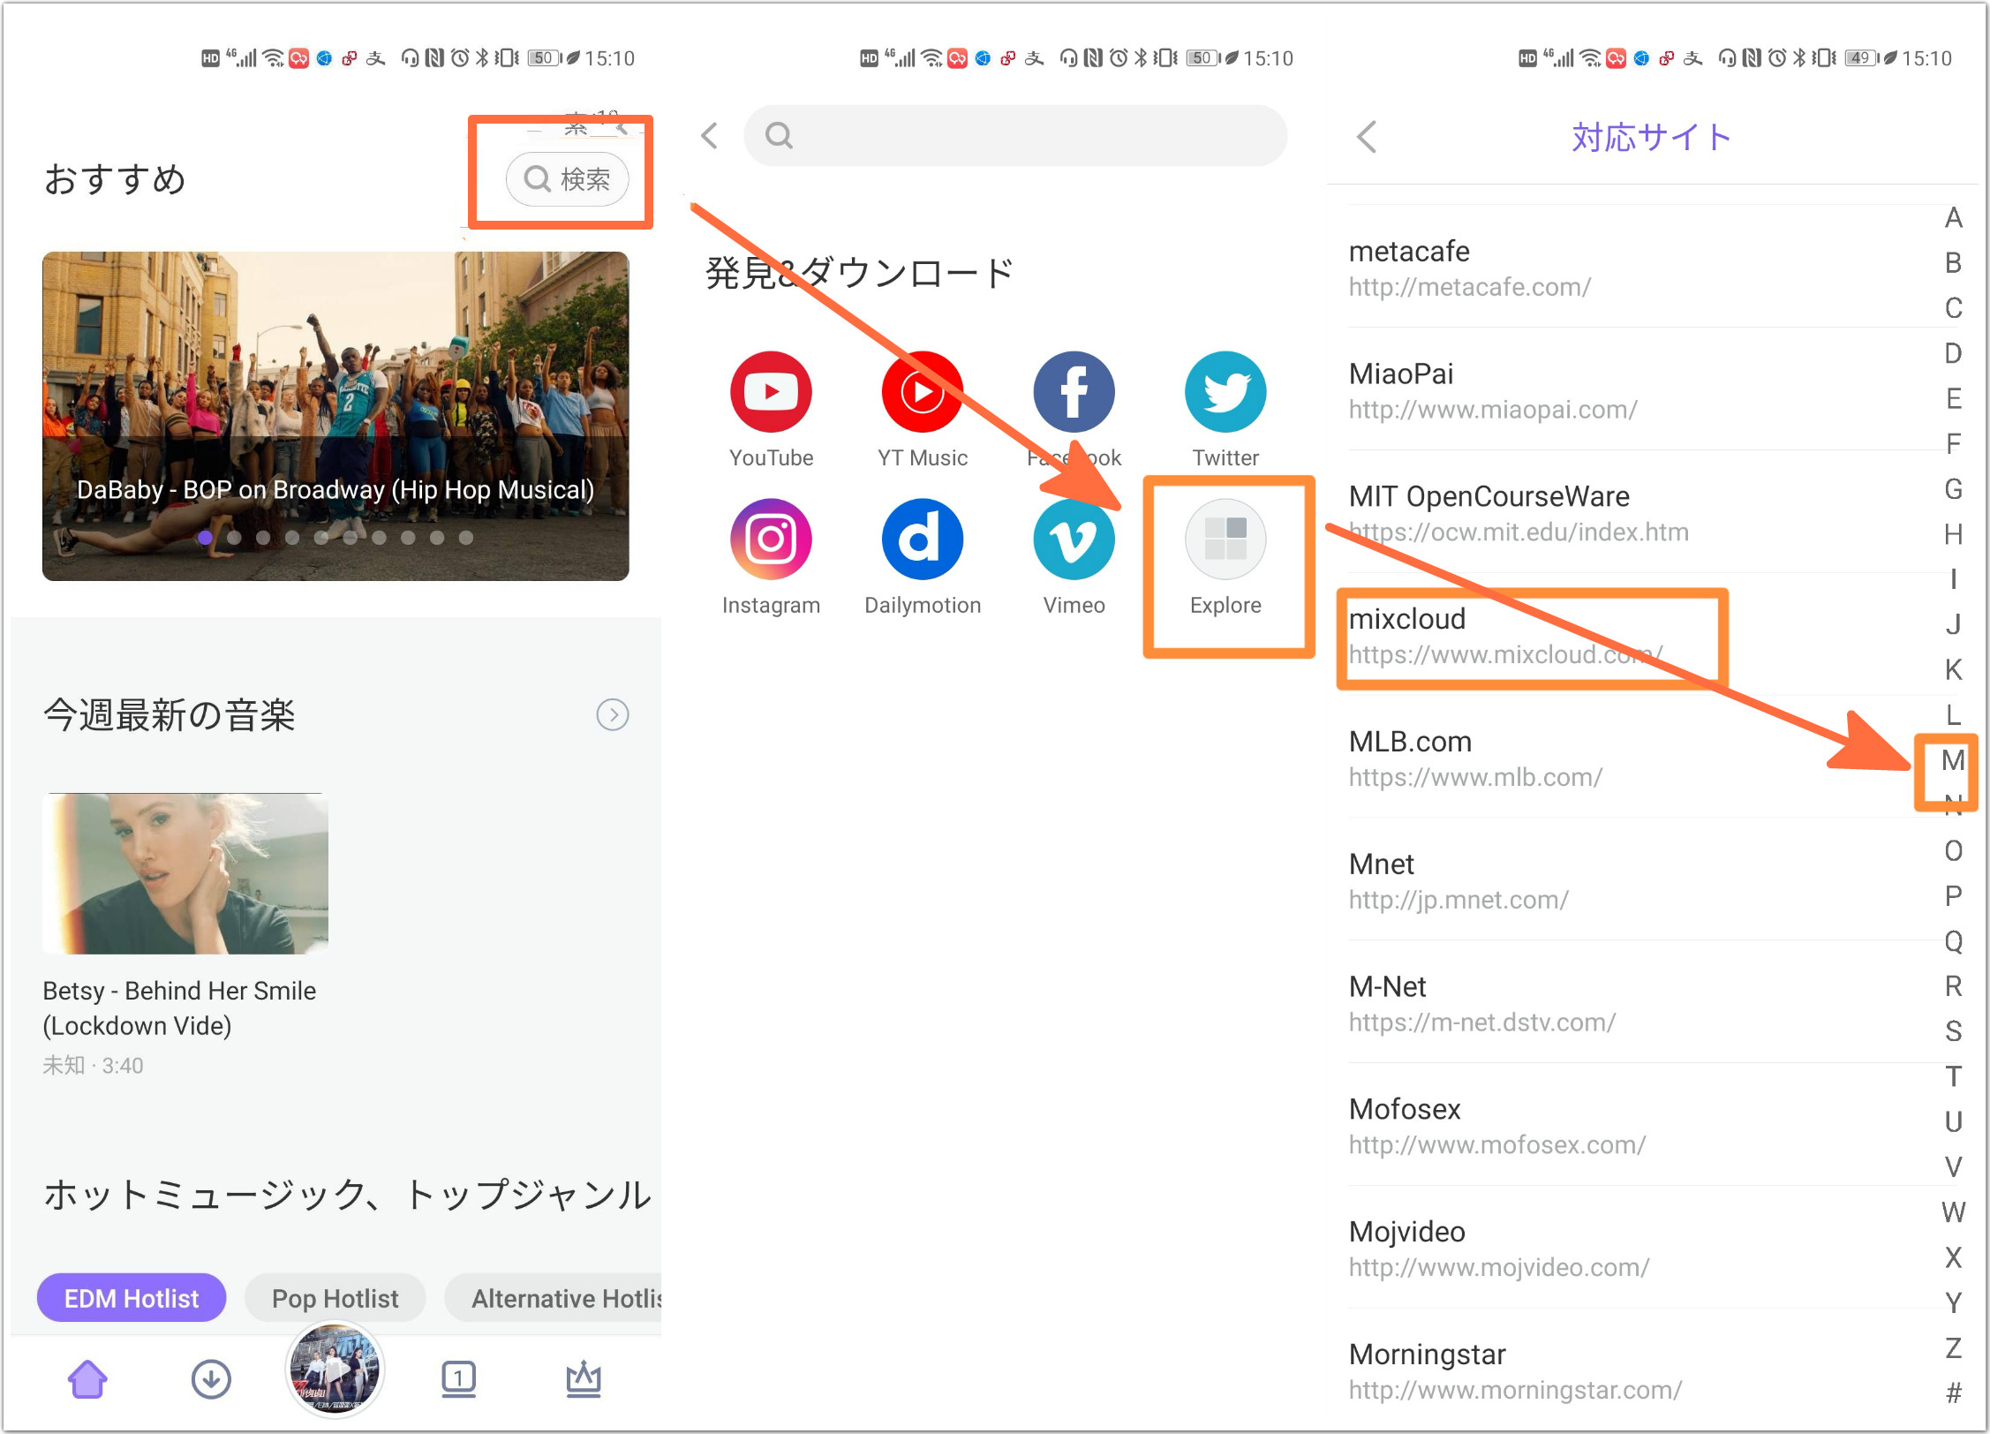Screen dimensions: 1990x1434
Task: Focus the search input field
Action: coord(1015,135)
